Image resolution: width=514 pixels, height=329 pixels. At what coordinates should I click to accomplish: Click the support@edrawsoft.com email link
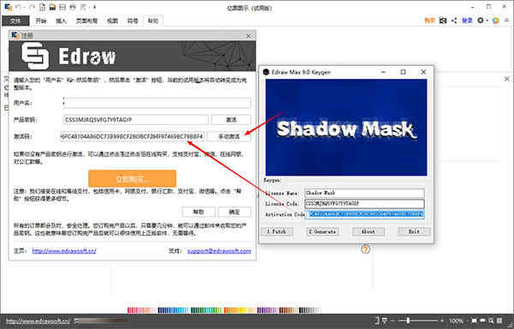pos(219,251)
